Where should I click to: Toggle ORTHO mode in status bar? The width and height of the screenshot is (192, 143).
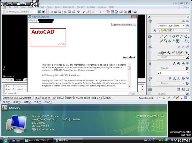point(52,98)
